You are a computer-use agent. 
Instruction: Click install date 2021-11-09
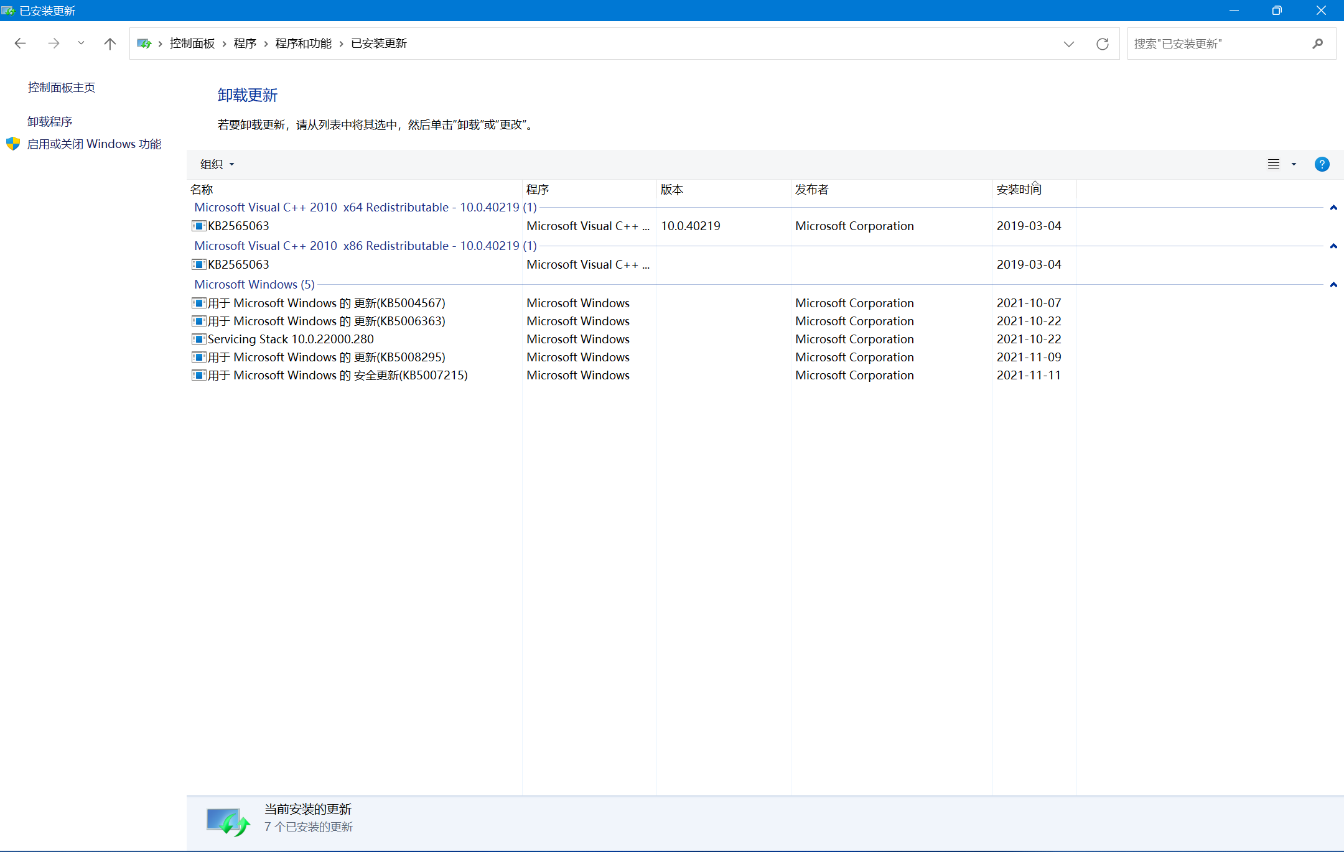coord(1029,358)
